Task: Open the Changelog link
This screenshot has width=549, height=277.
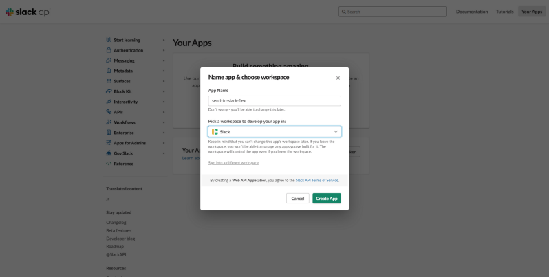Action: tap(116, 223)
